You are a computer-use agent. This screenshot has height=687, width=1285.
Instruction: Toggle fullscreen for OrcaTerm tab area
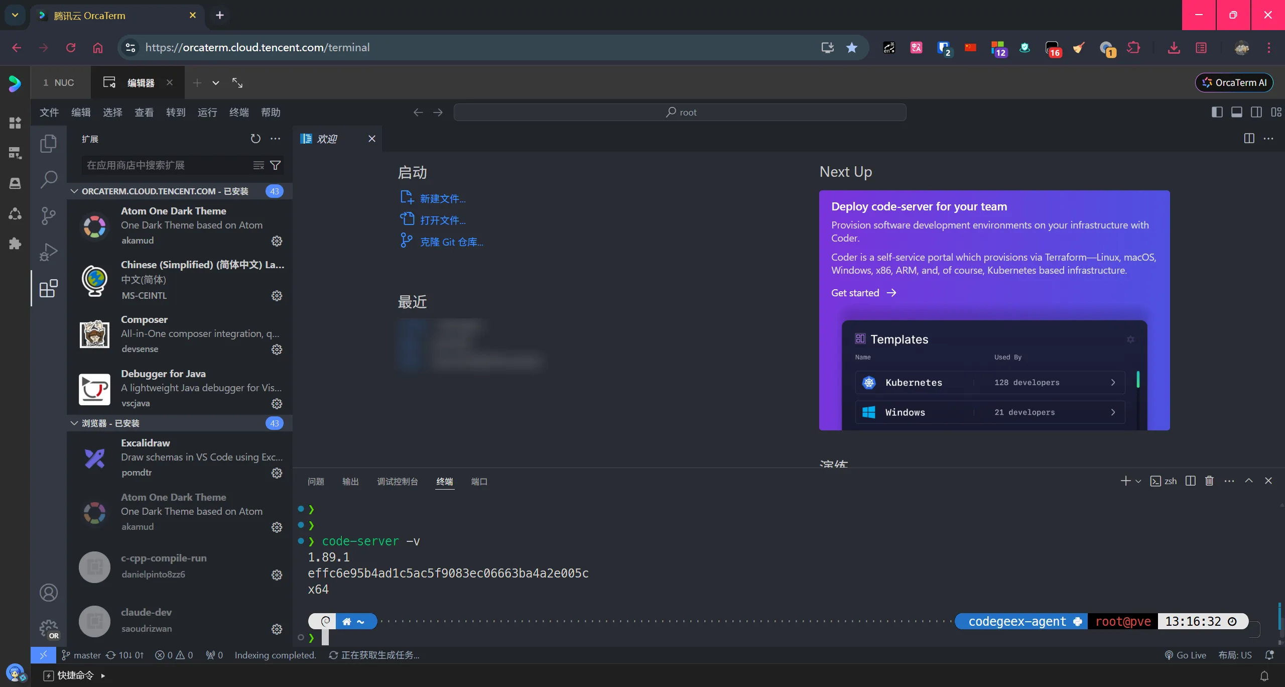pos(237,83)
